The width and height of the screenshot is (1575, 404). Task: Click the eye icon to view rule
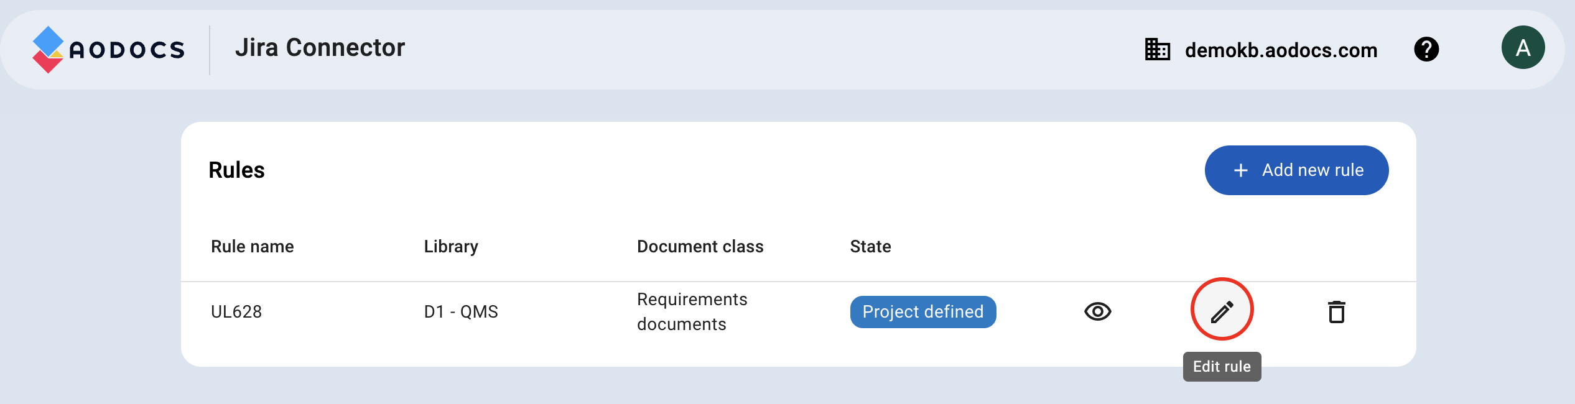(x=1097, y=311)
